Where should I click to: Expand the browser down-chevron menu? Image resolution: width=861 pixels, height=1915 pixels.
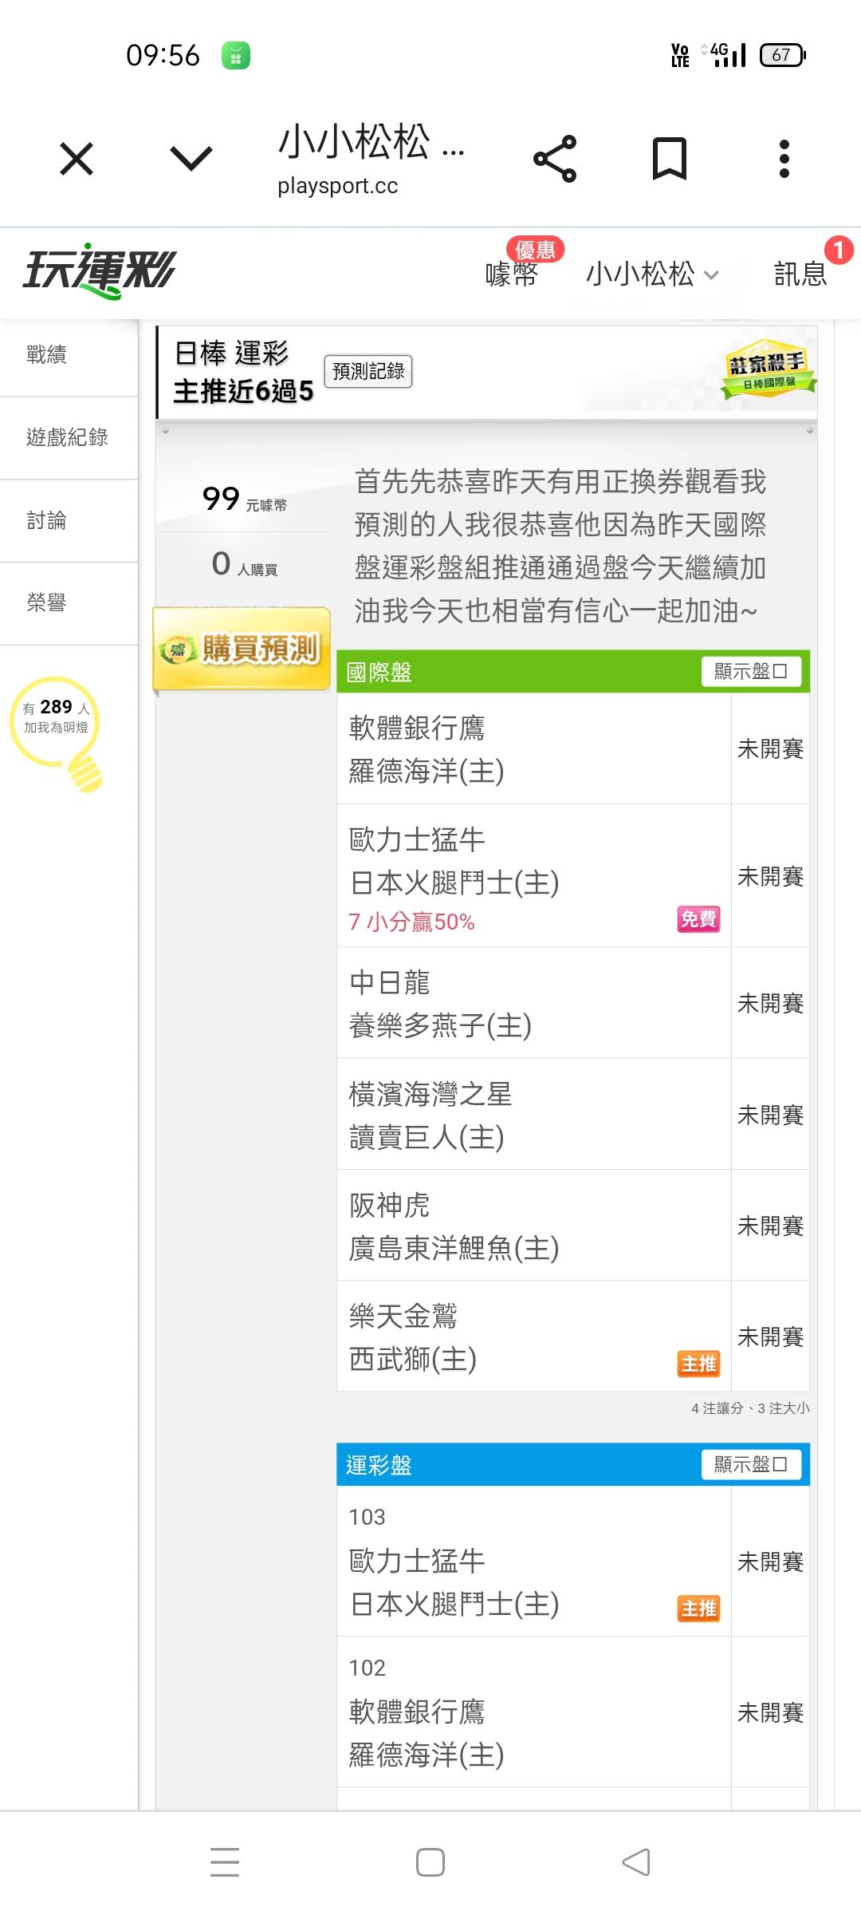coord(191,159)
